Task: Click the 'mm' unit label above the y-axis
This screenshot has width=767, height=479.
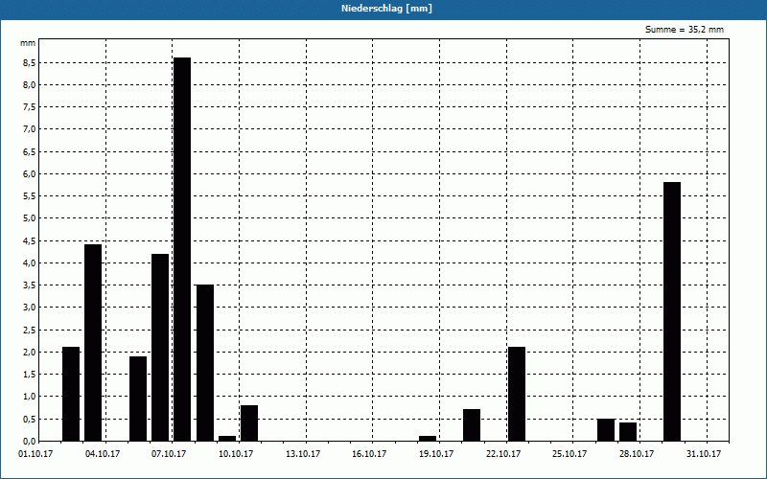Action: [28, 43]
